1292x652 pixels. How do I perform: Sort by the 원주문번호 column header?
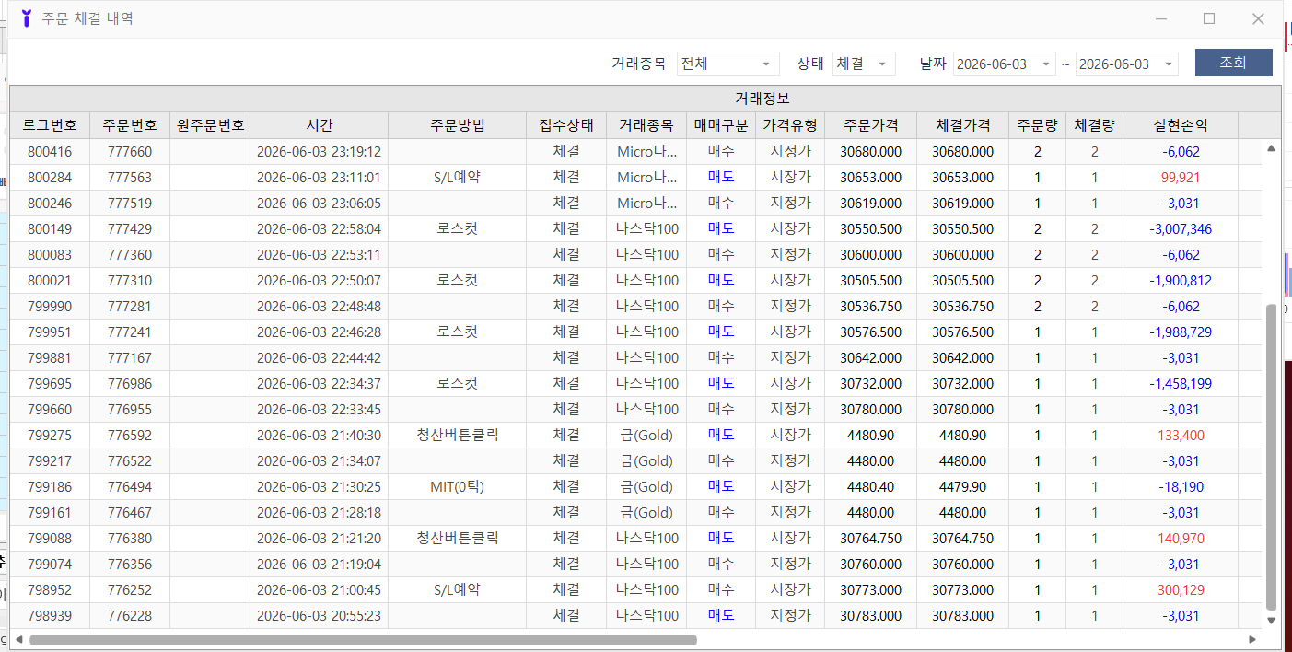210,125
